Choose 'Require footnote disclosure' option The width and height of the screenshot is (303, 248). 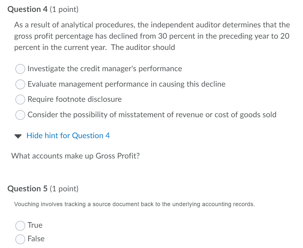(x=20, y=100)
